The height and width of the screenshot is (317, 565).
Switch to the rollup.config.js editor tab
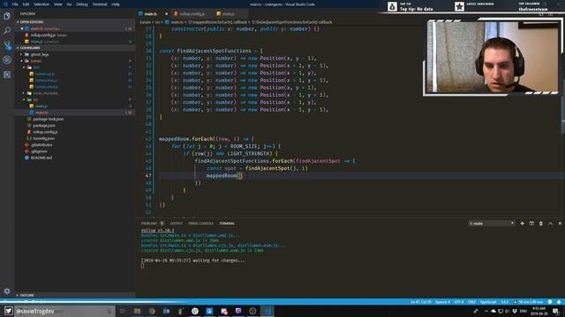[192, 14]
